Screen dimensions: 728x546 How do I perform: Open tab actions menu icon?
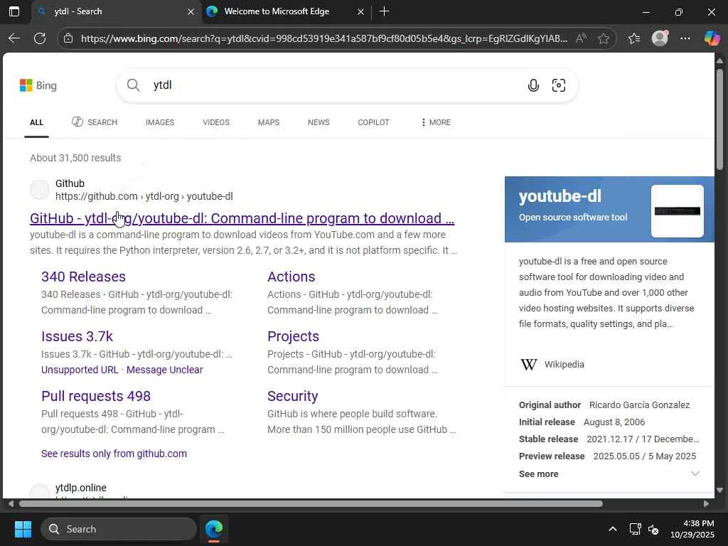tap(14, 11)
